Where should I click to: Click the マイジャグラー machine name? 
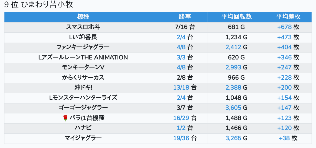(83, 138)
